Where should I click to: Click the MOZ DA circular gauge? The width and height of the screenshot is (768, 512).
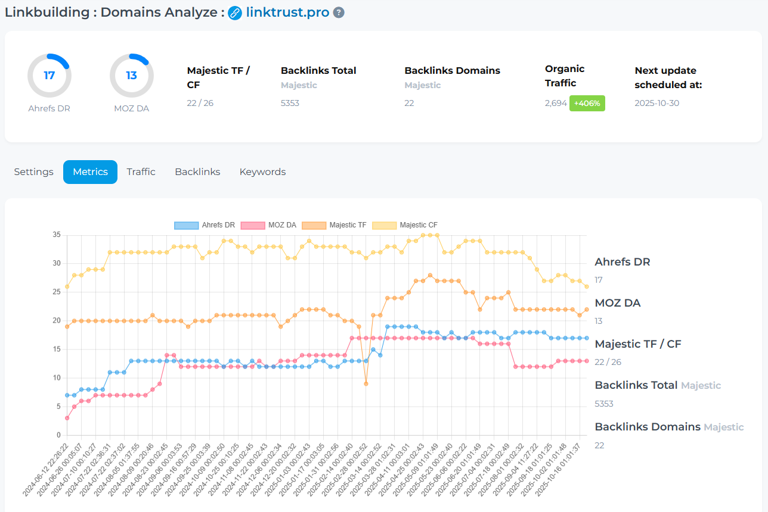pos(131,76)
